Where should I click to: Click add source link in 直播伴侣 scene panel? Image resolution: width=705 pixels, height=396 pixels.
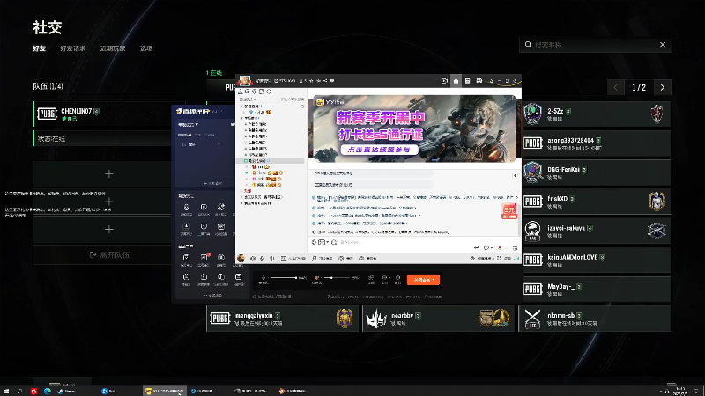[x=212, y=183]
